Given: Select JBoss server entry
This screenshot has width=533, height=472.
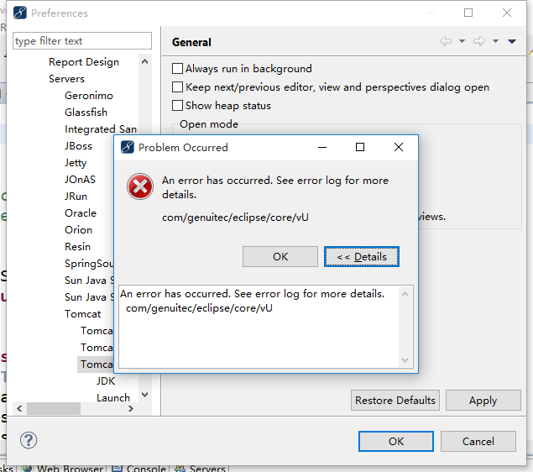Looking at the screenshot, I should [79, 146].
